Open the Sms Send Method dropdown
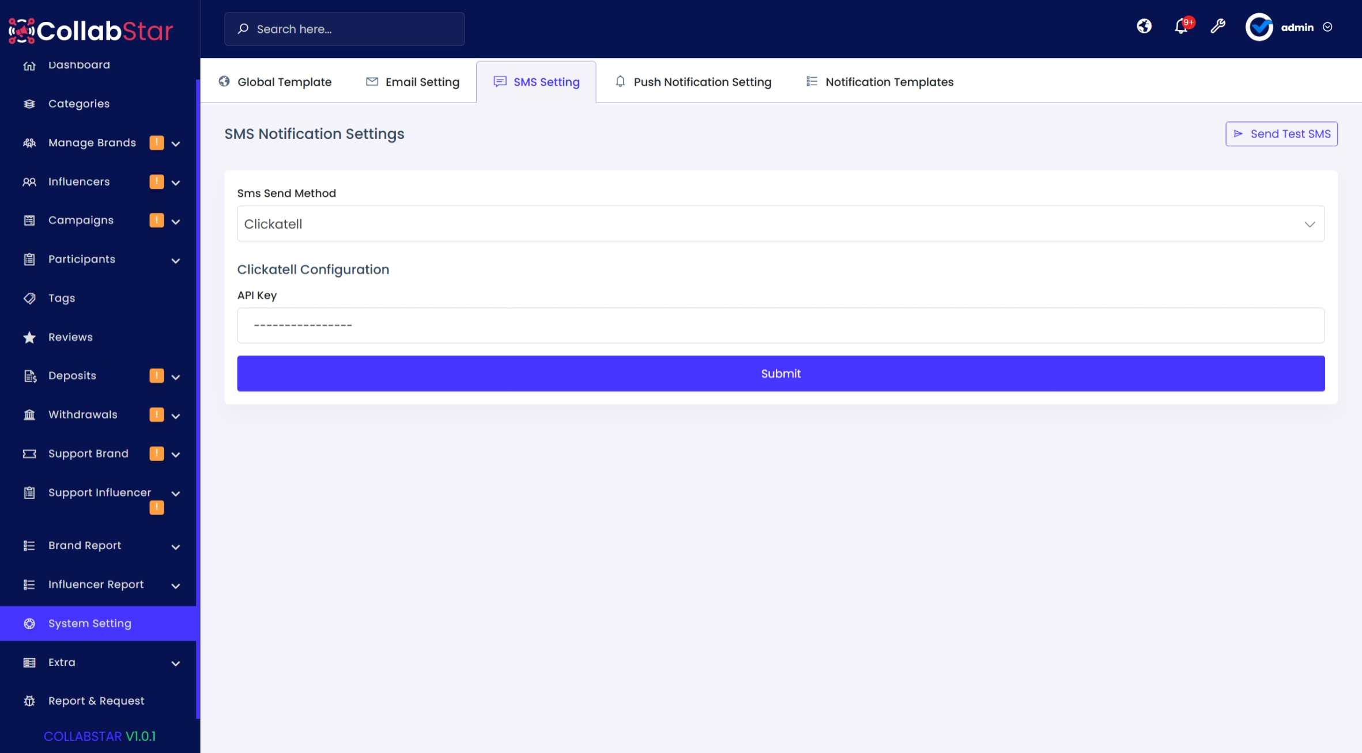 click(780, 223)
